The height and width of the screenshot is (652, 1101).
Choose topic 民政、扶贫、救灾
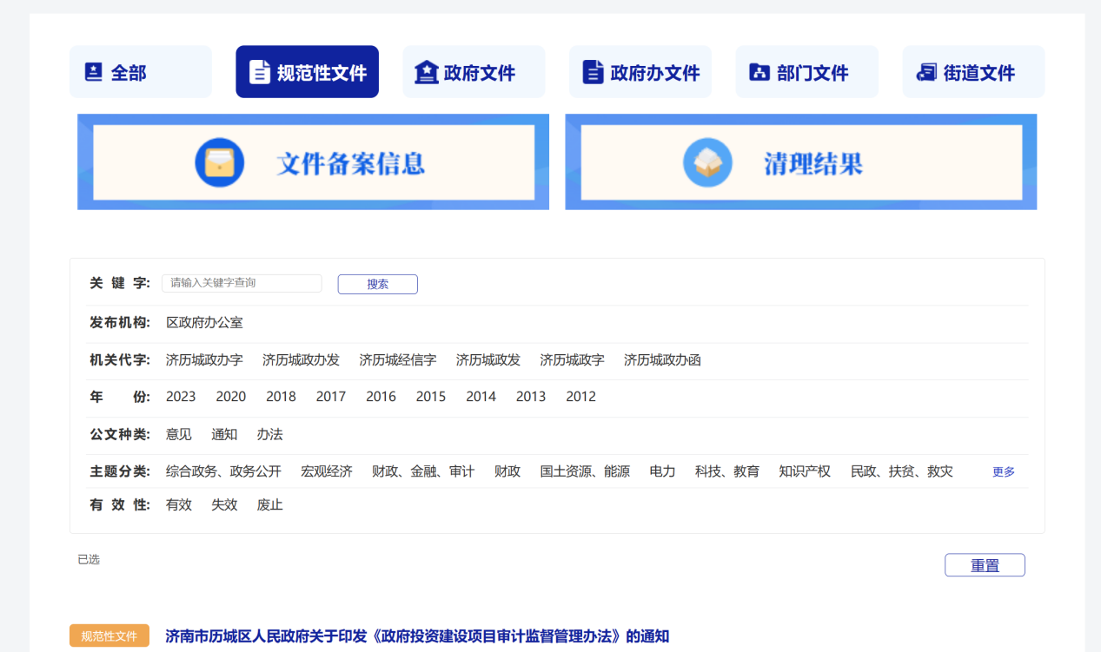[x=902, y=471]
